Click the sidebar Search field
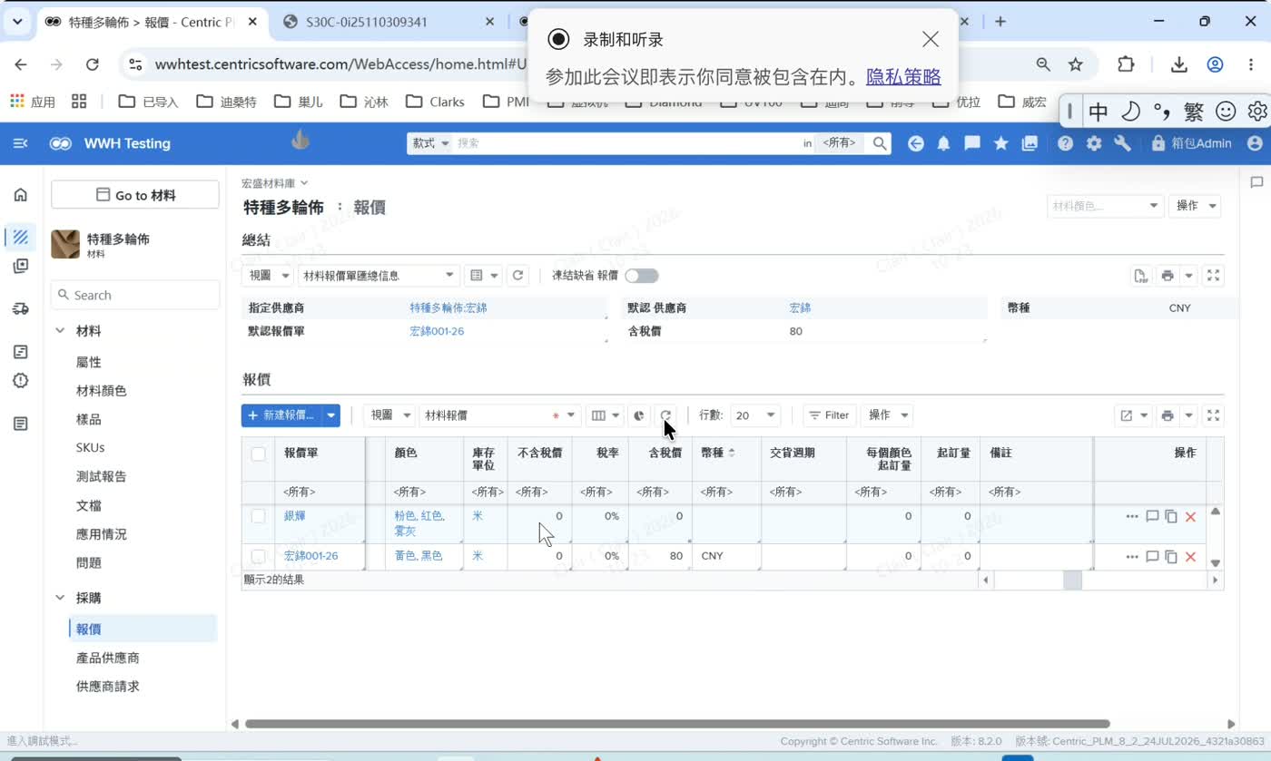The width and height of the screenshot is (1271, 761). coord(135,295)
